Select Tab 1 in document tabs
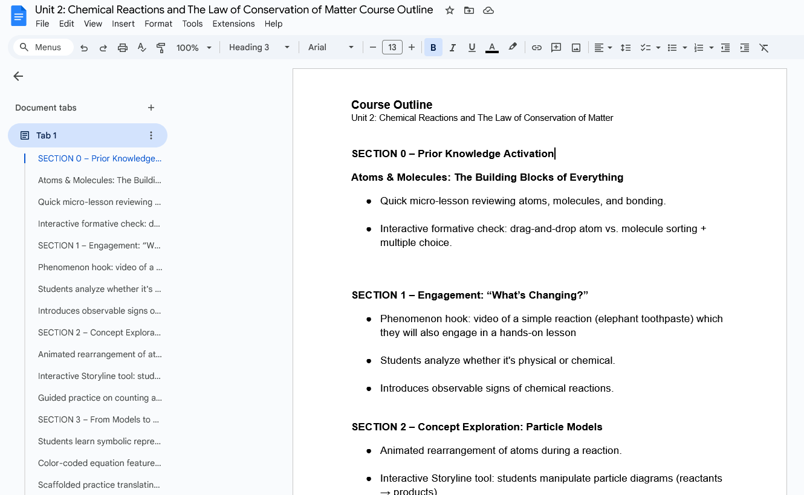This screenshot has height=495, width=804. point(88,135)
